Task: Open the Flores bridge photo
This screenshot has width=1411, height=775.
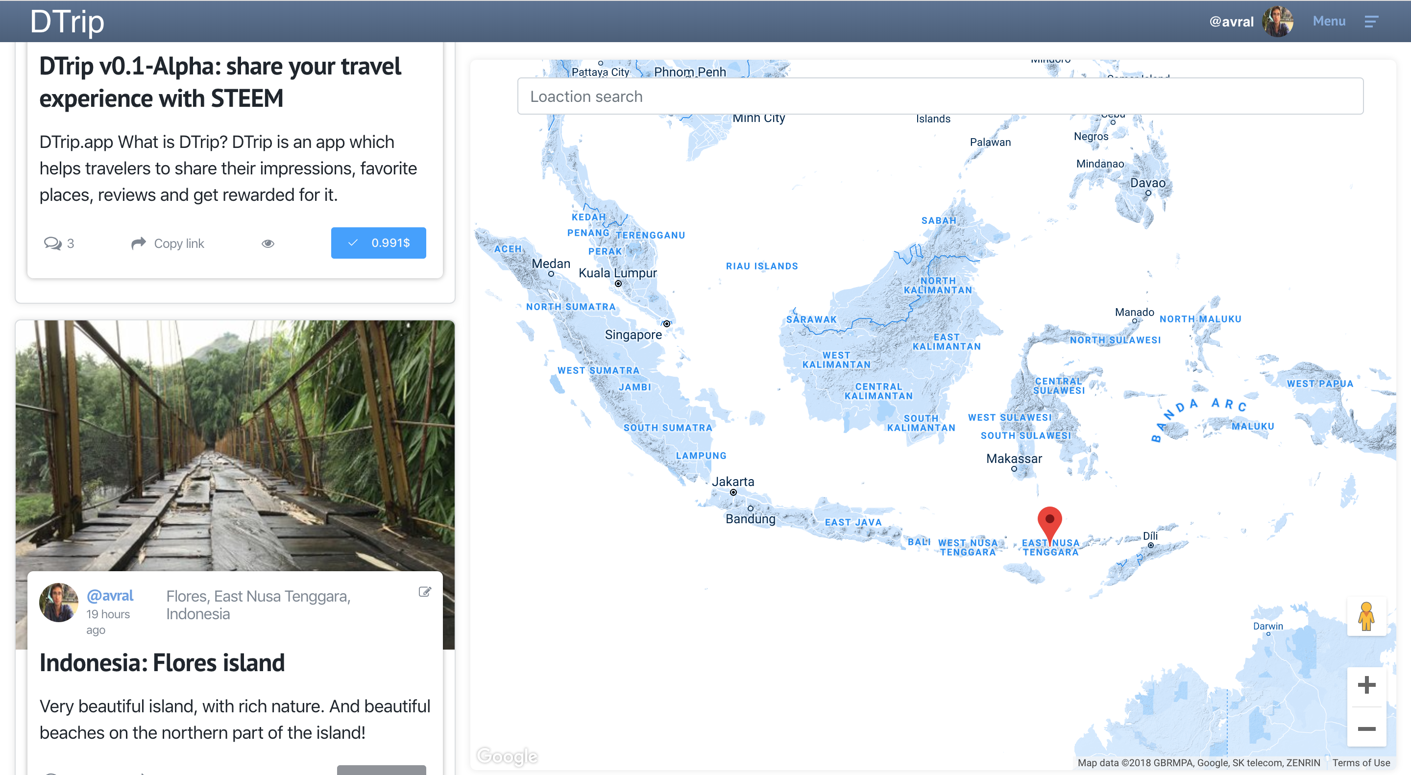Action: (x=235, y=446)
